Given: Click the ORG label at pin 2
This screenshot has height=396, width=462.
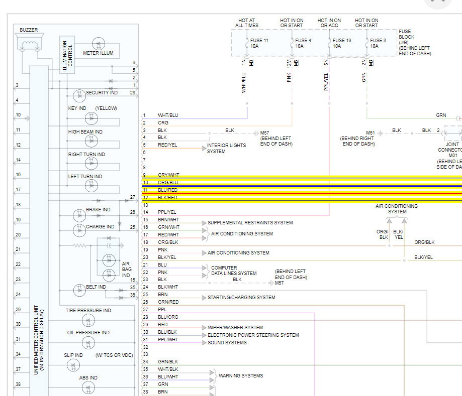Looking at the screenshot, I should coord(163,123).
